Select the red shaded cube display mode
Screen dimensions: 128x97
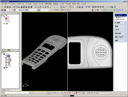pyautogui.click(x=26, y=7)
